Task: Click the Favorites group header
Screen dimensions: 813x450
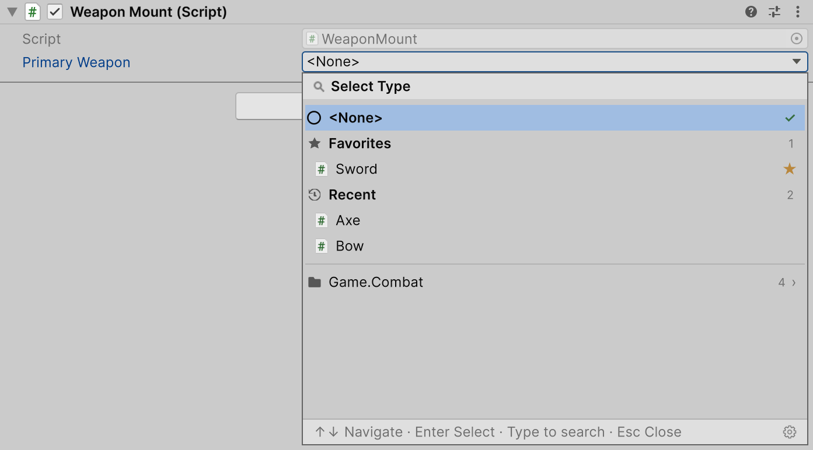Action: coord(555,143)
